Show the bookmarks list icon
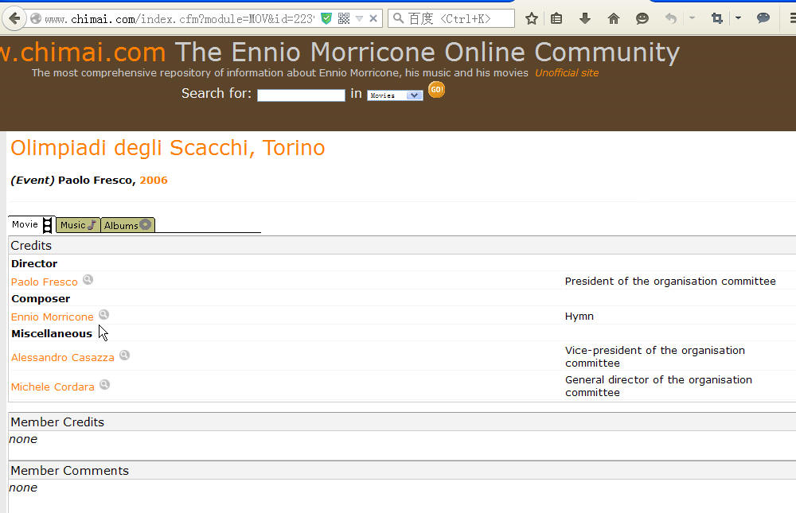Viewport: 796px width, 513px height. 556,19
